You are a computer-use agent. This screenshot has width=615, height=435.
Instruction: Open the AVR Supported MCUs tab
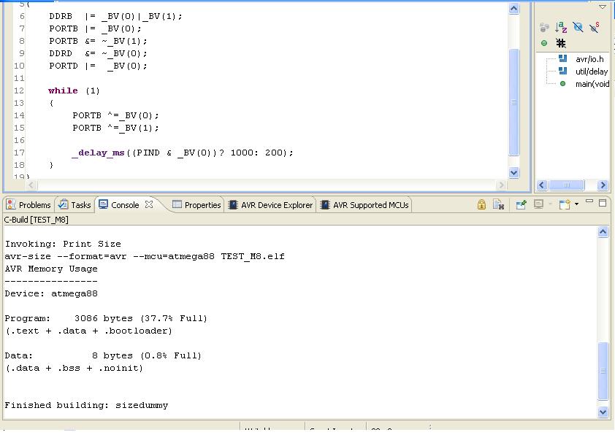pos(364,205)
